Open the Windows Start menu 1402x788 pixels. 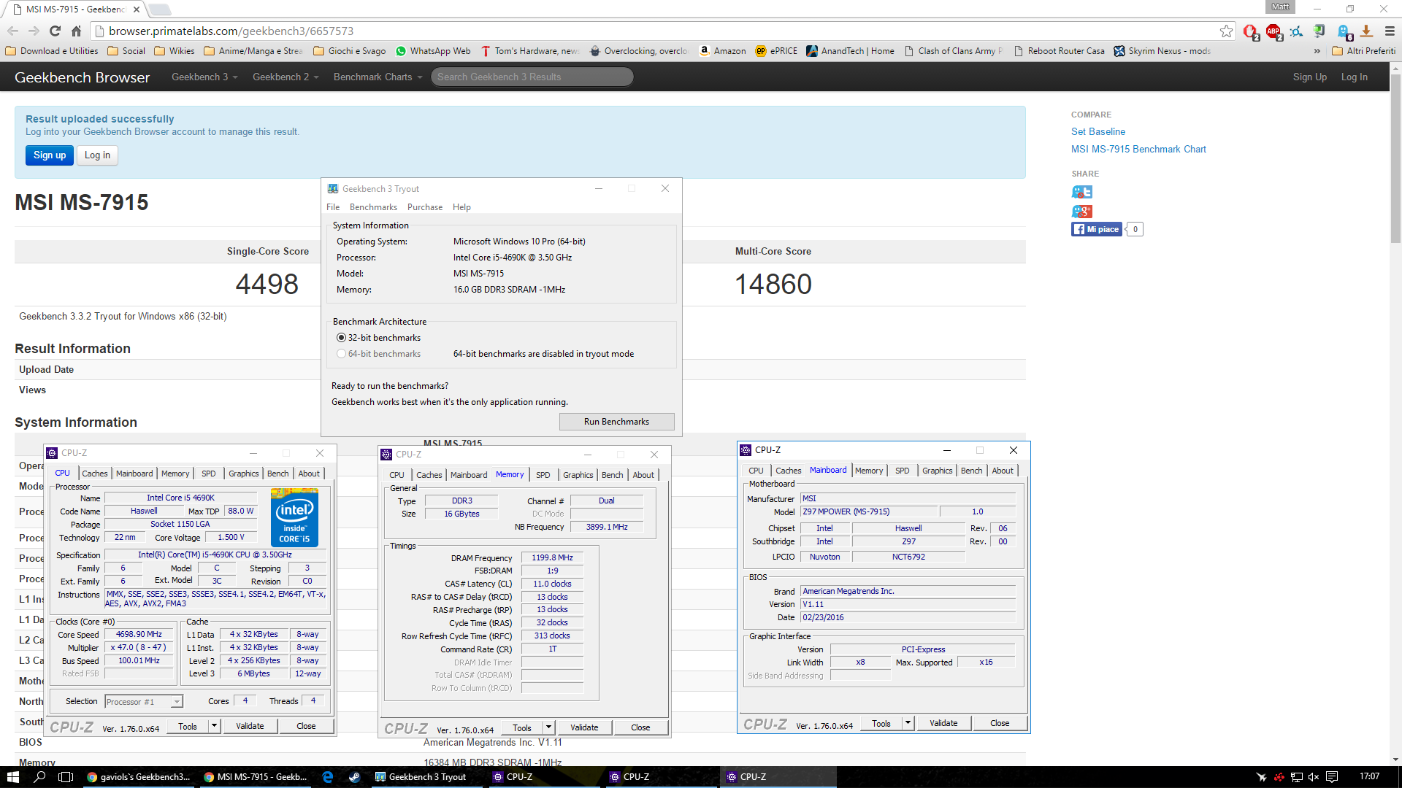(12, 777)
